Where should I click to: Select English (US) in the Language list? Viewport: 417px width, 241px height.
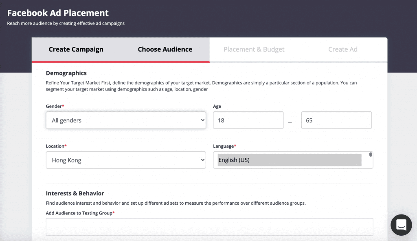coord(290,160)
